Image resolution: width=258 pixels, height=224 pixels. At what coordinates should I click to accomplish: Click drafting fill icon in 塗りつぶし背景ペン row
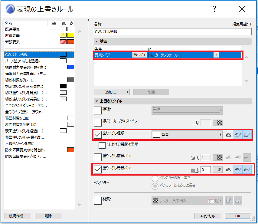point(229,170)
